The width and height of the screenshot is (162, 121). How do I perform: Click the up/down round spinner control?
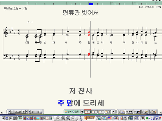point(125,118)
